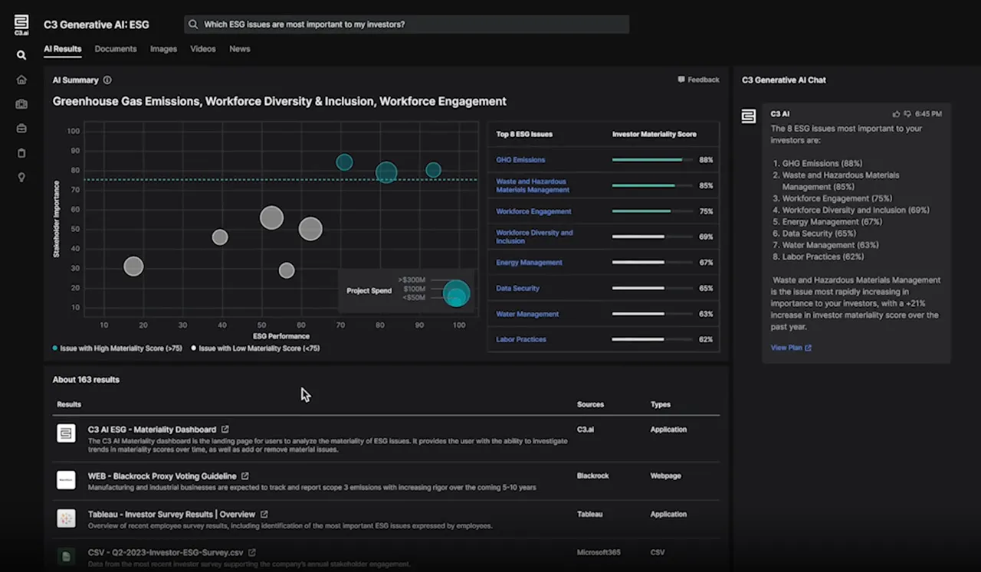The width and height of the screenshot is (981, 572).
Task: Click the 'About 163 results' text
Action: coord(86,380)
